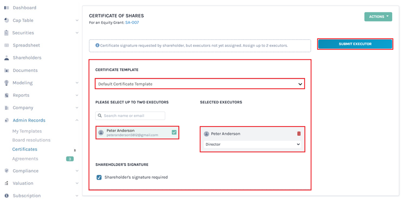Uncheck Peter Anderson in executor list
The width and height of the screenshot is (403, 205).
[x=174, y=132]
